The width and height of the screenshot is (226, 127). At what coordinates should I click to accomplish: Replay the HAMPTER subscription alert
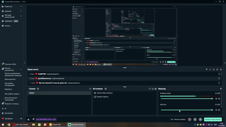pos(219,74)
